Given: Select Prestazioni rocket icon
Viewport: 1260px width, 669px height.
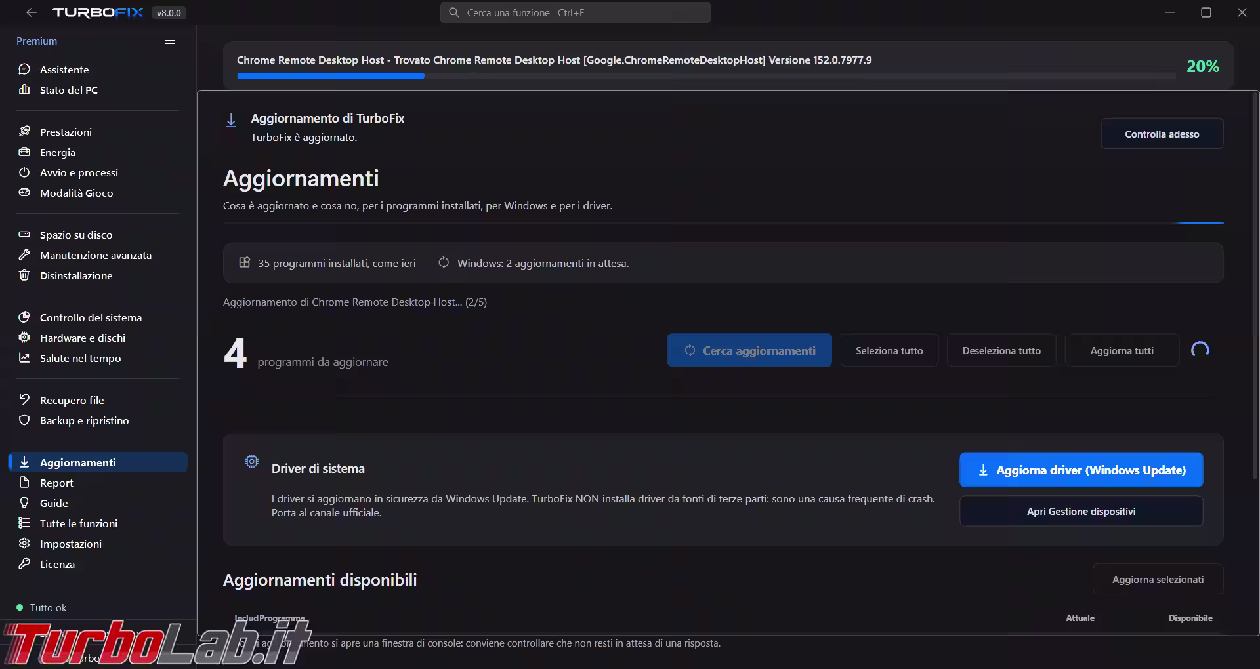Looking at the screenshot, I should (x=24, y=132).
